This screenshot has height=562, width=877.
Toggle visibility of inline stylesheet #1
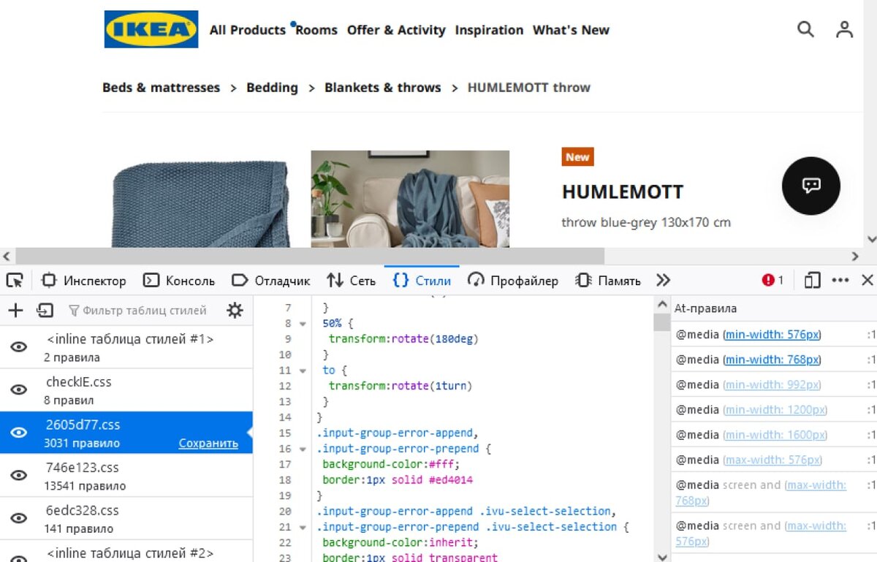19,347
